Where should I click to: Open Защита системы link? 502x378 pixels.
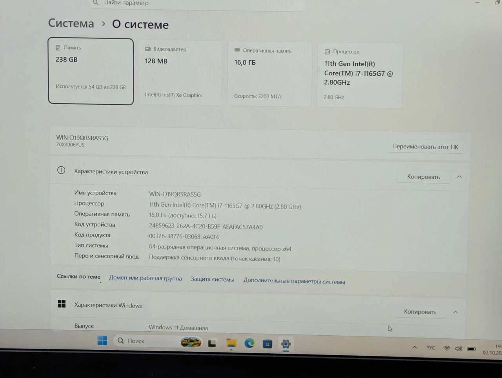(213, 279)
